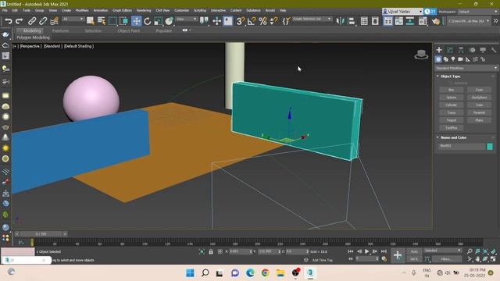Image resolution: width=500 pixels, height=281 pixels.
Task: Click the ViewCube in the viewport
Action: point(421,55)
